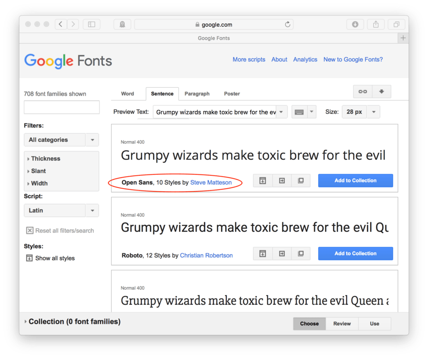Screen dimensions: 428x358
Task: Expand the Thickness filter
Action: point(44,158)
